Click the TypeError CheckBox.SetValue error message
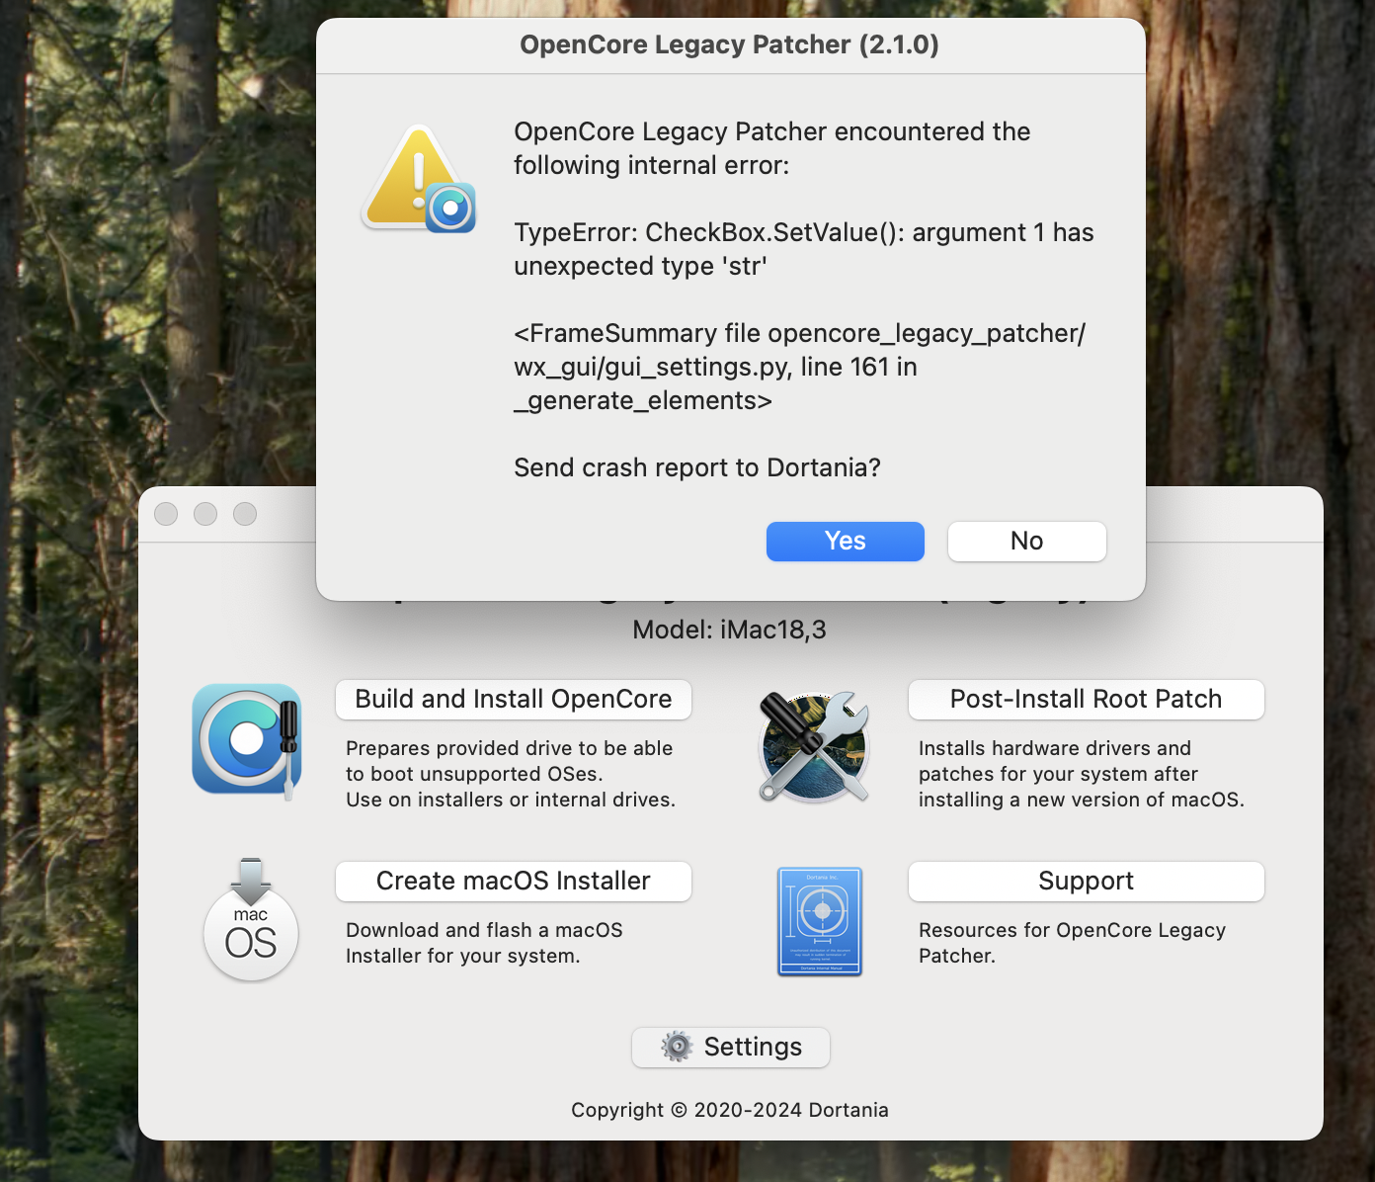 [804, 249]
